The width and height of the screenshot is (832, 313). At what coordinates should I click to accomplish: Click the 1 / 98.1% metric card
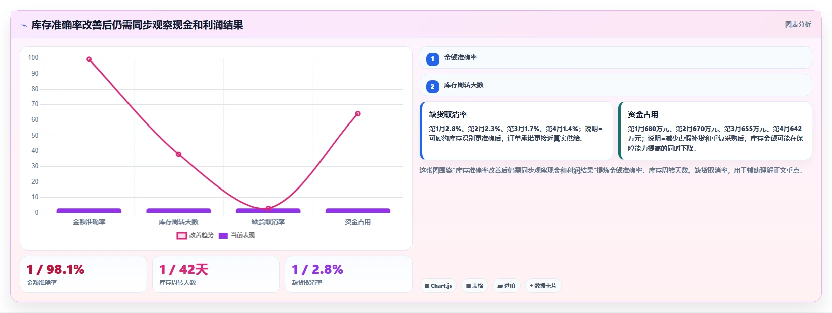tap(83, 274)
